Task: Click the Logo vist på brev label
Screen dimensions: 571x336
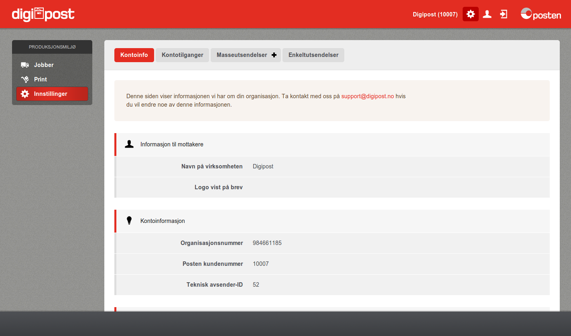Action: coord(219,187)
